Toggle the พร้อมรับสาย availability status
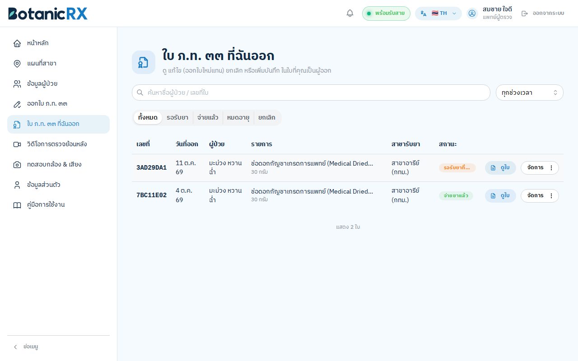The height and width of the screenshot is (361, 578). coord(386,14)
